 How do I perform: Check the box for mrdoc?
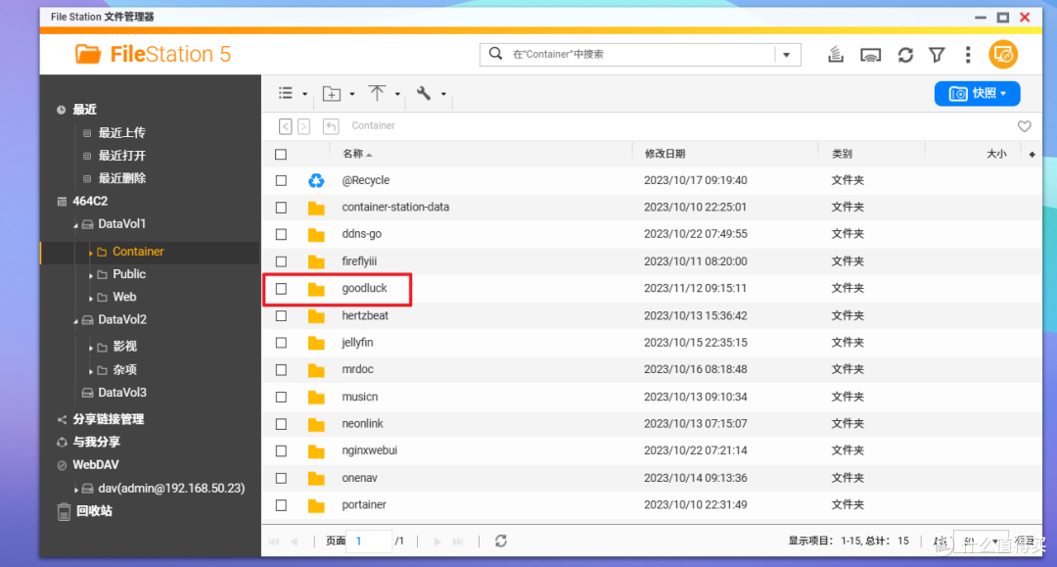click(281, 370)
